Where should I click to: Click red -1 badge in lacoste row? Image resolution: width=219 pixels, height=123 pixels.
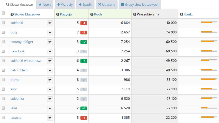tap(83, 118)
